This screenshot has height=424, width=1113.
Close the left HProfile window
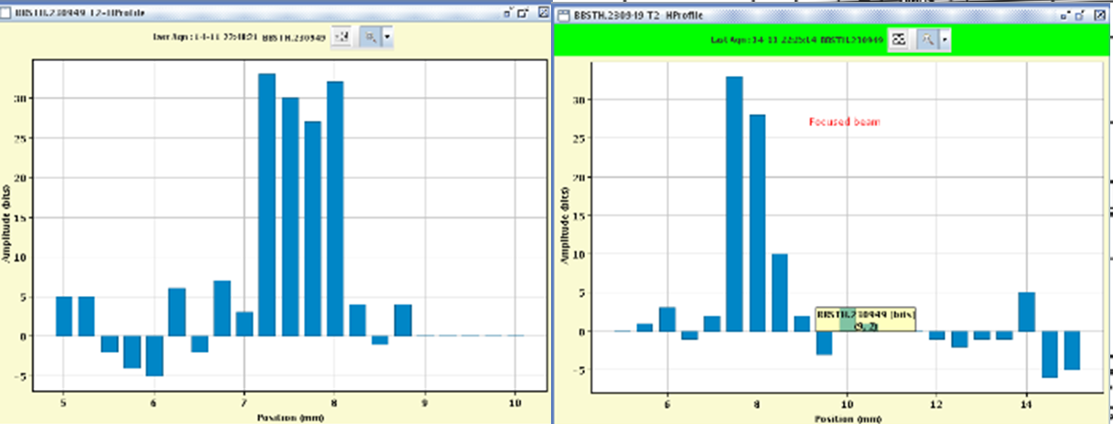[x=543, y=14]
